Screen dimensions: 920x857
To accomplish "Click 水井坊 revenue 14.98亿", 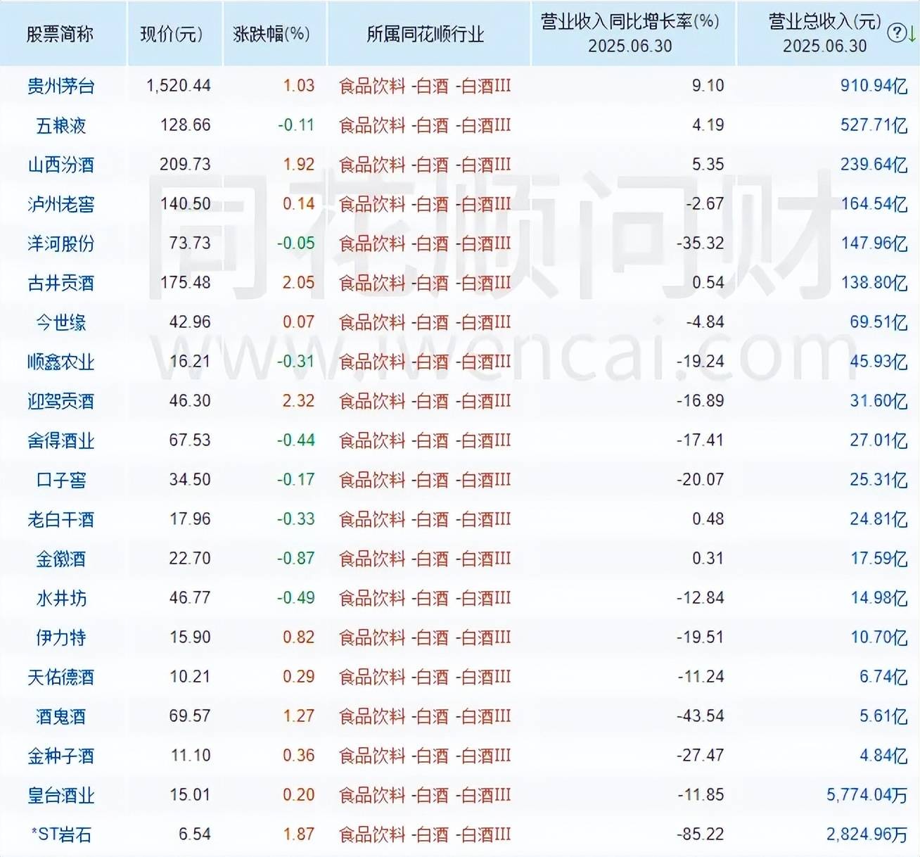I will 879,598.
